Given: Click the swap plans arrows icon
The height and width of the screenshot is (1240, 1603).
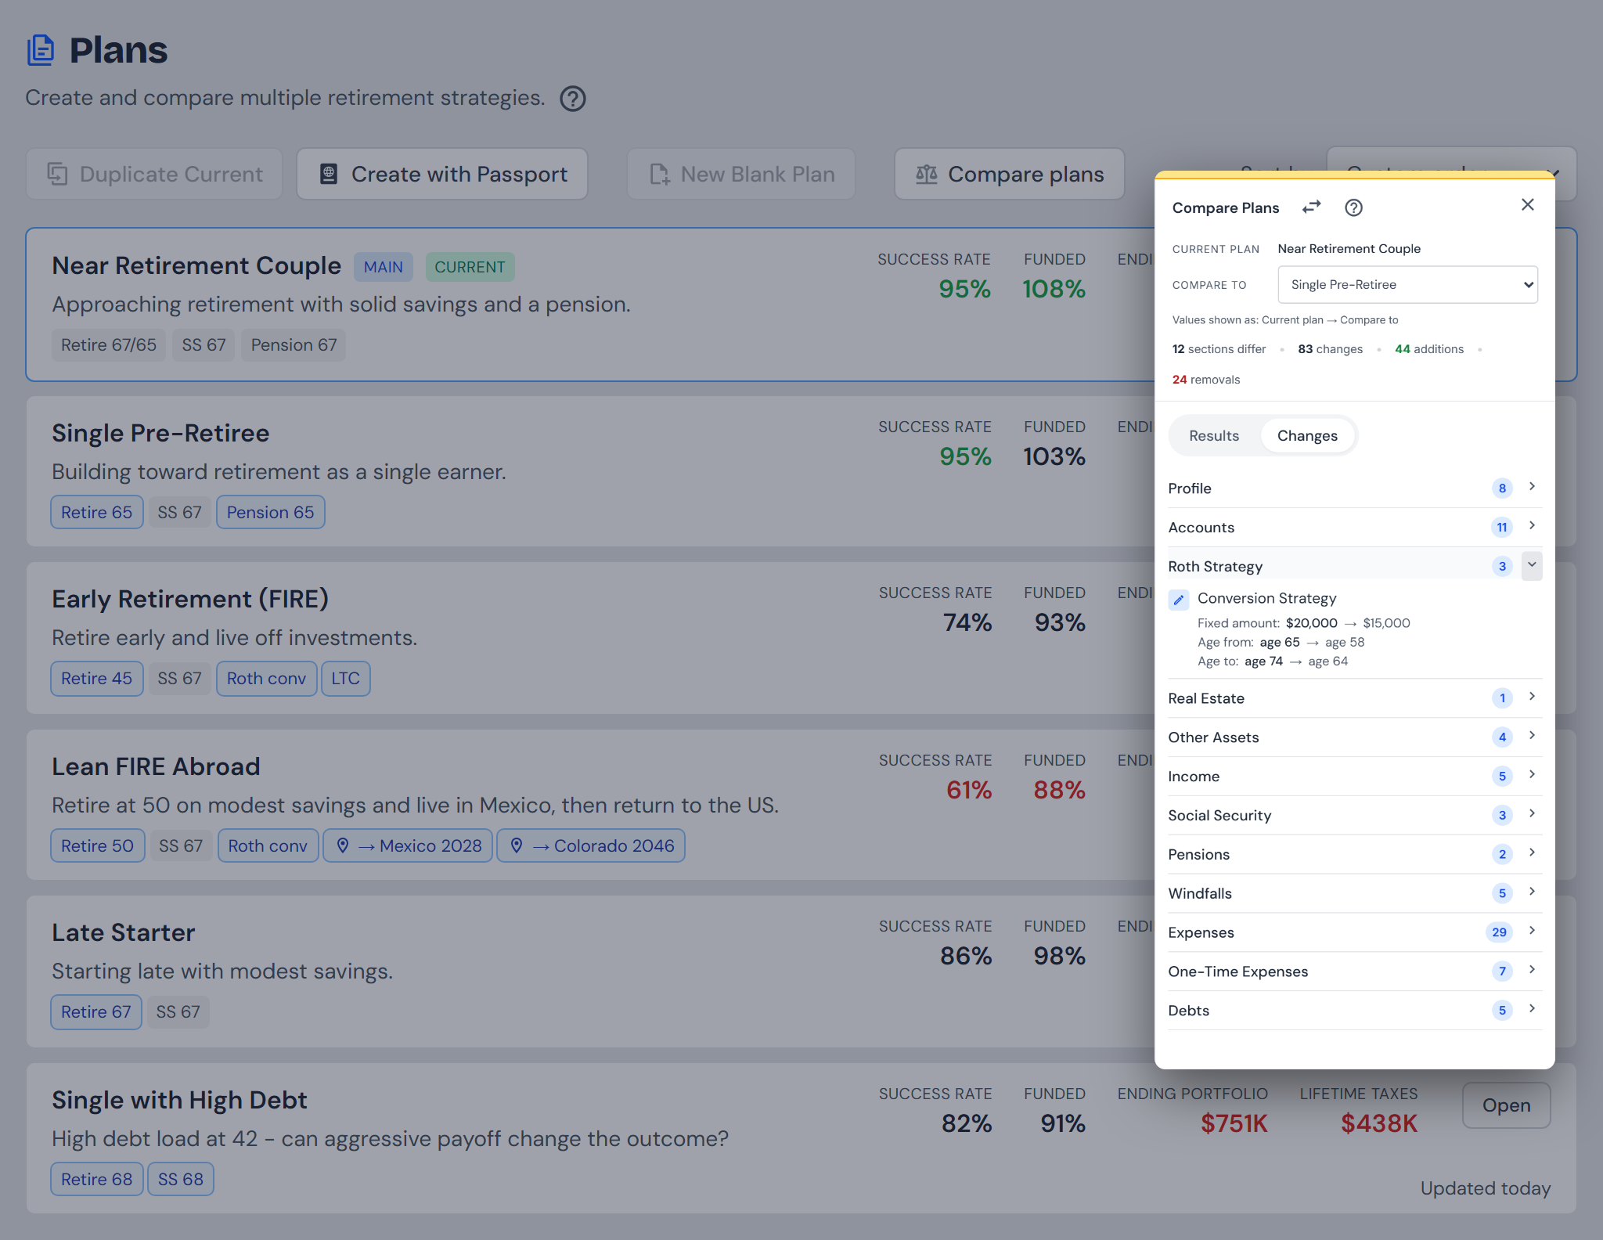Looking at the screenshot, I should coord(1311,207).
